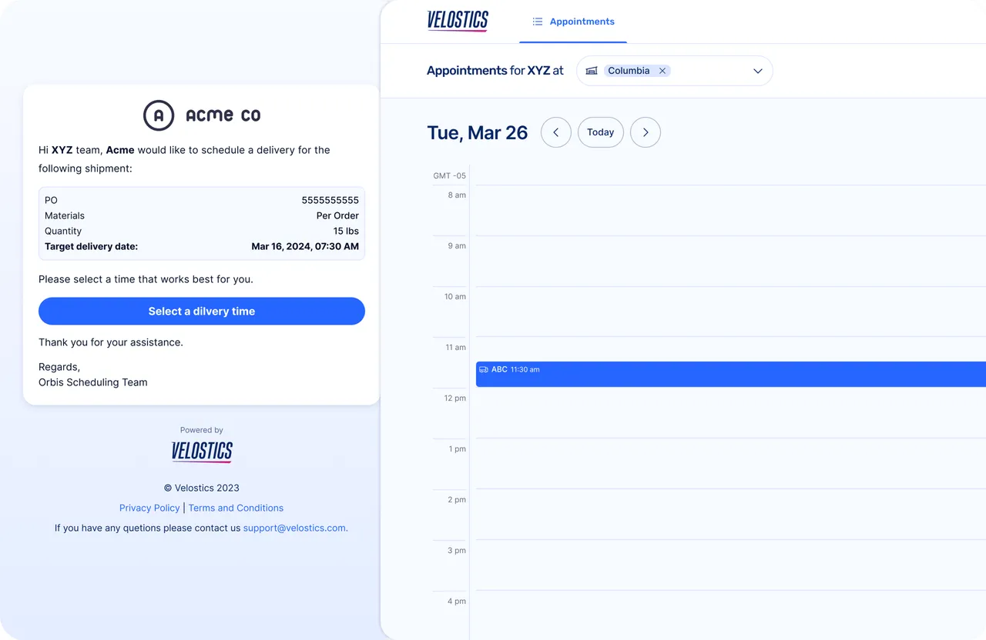Open the Terms and Conditions link
The width and height of the screenshot is (986, 640).
[x=236, y=508]
